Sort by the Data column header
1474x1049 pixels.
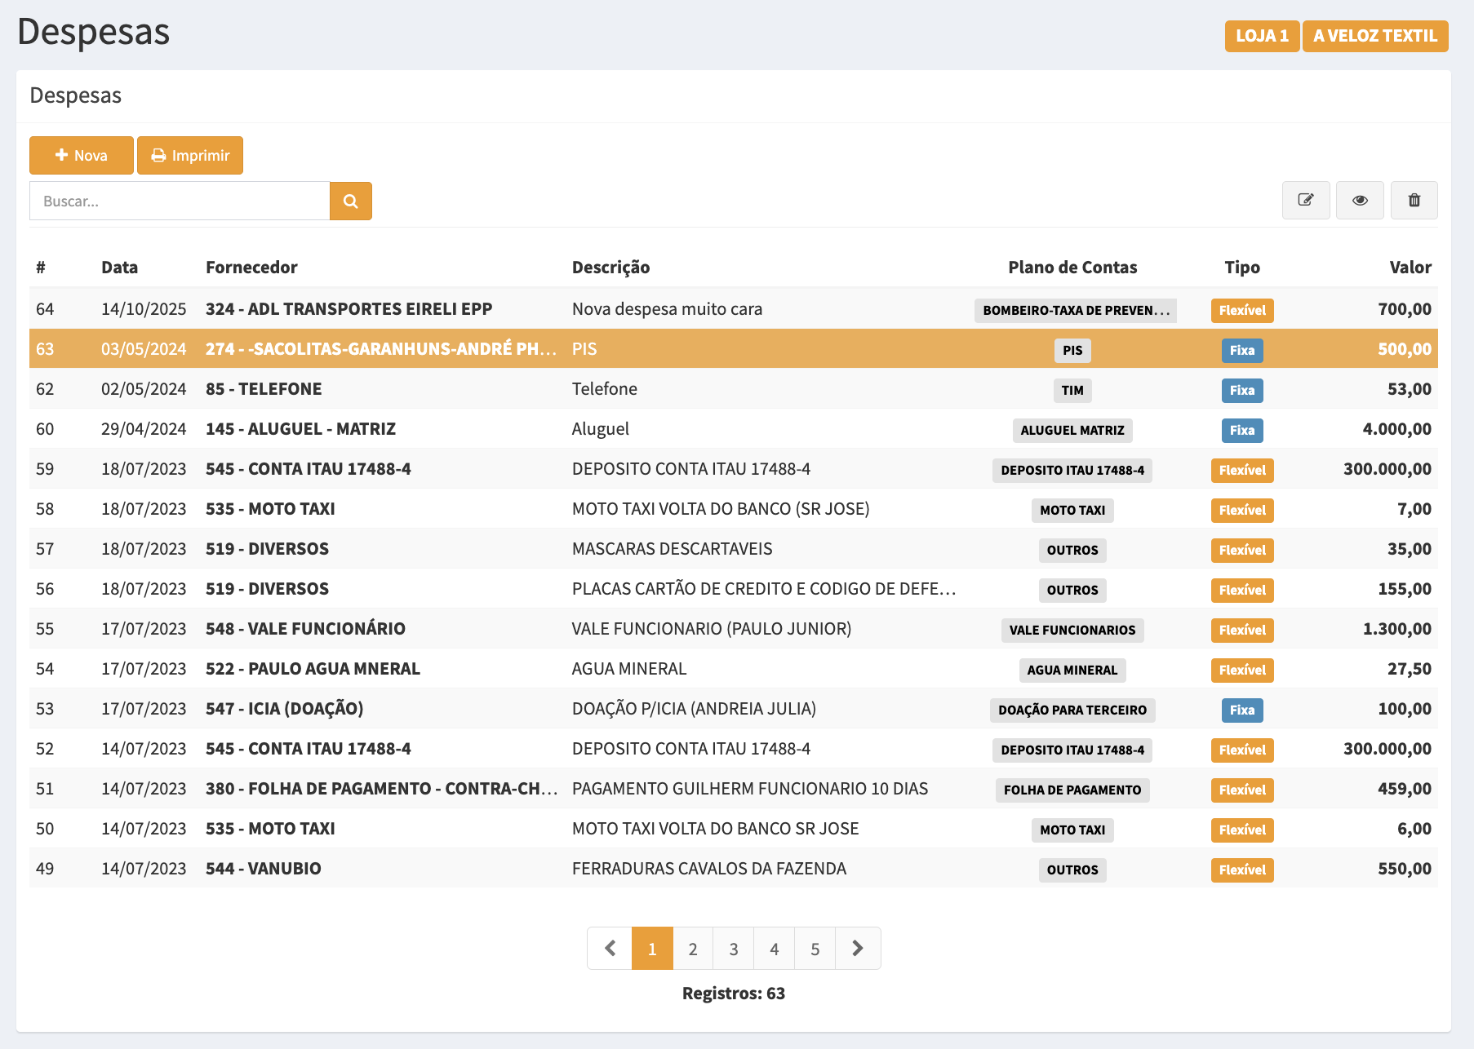119,268
